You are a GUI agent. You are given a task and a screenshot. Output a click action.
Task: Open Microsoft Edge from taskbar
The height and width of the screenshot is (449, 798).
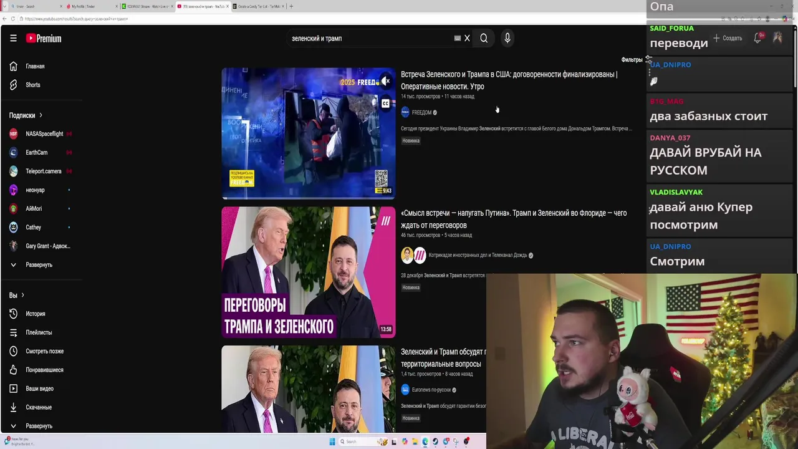pyautogui.click(x=425, y=442)
